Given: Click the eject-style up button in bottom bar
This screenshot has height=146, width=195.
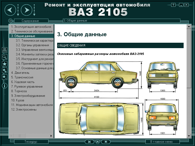Looking at the screenshot, I should pos(97,142).
